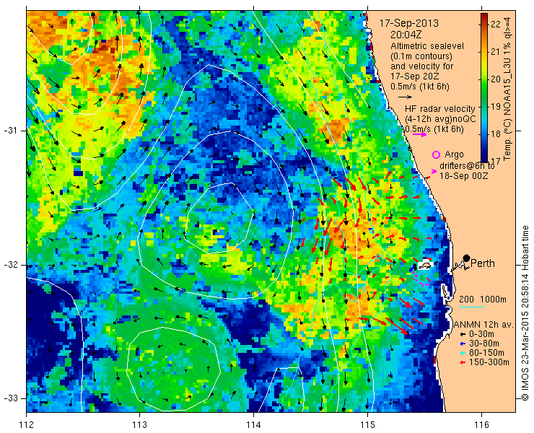Screen dimensions: 534x433
Task: Click latitude label -31 on y-axis
Action: pyautogui.click(x=10, y=131)
